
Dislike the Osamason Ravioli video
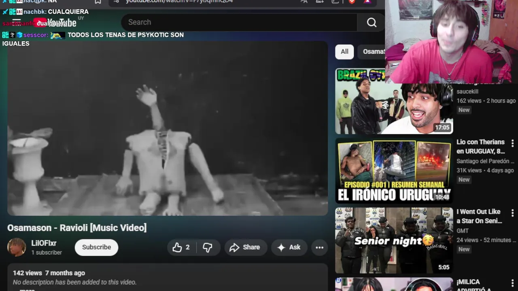click(x=208, y=247)
